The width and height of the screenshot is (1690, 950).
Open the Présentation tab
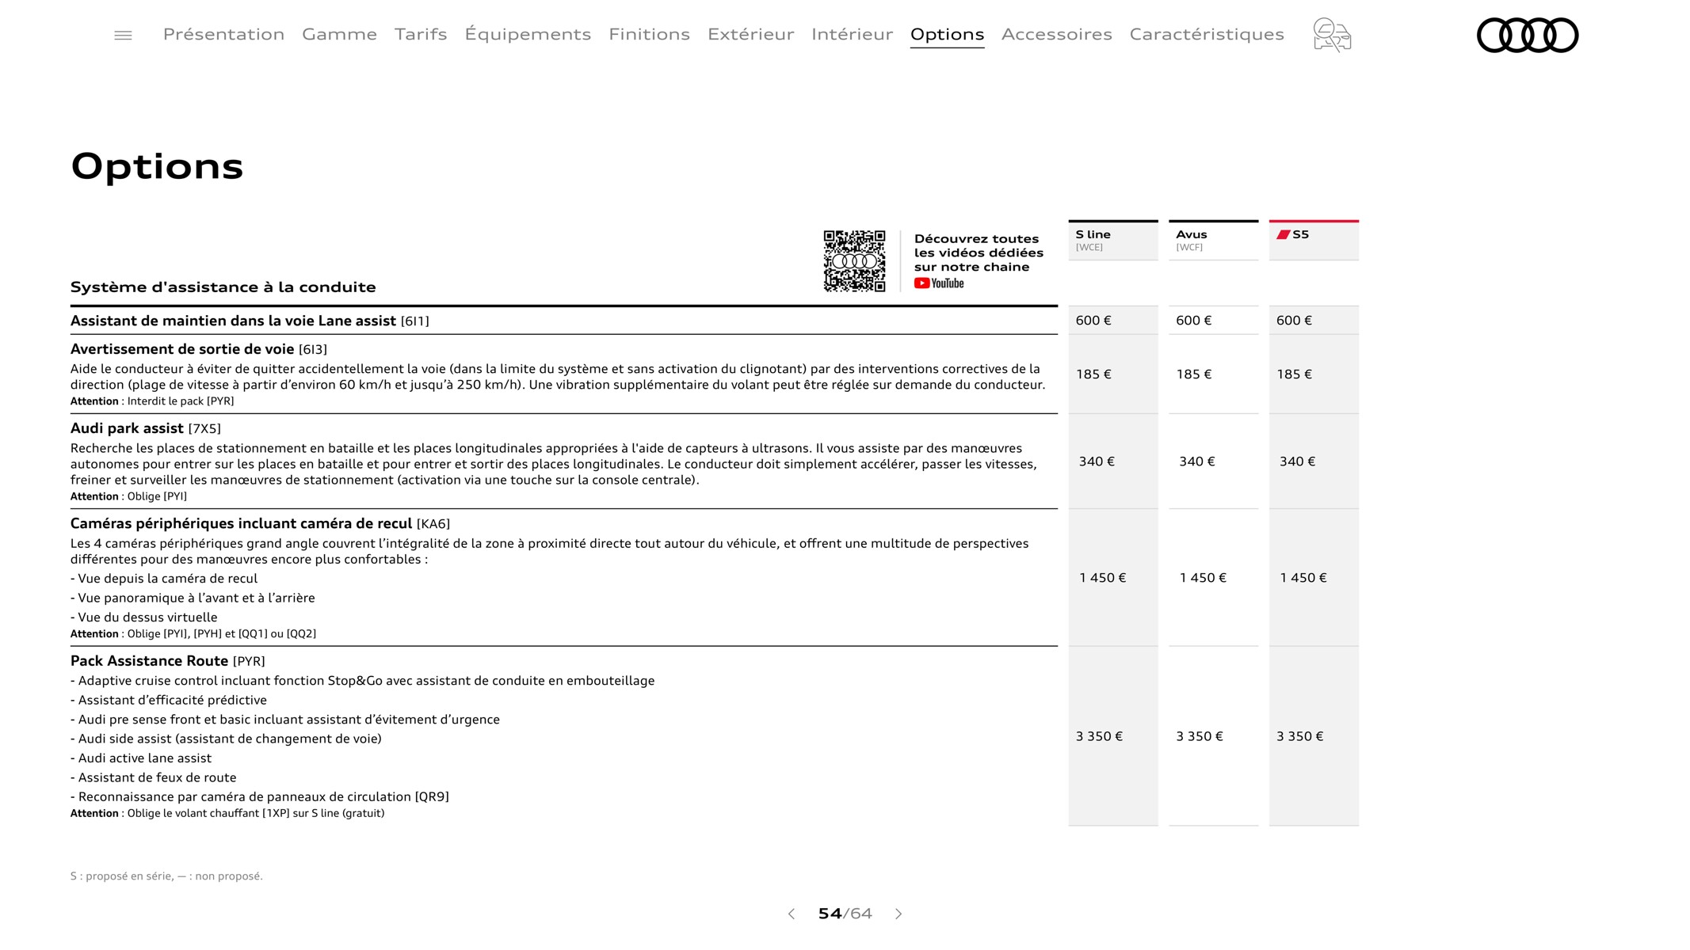(223, 34)
